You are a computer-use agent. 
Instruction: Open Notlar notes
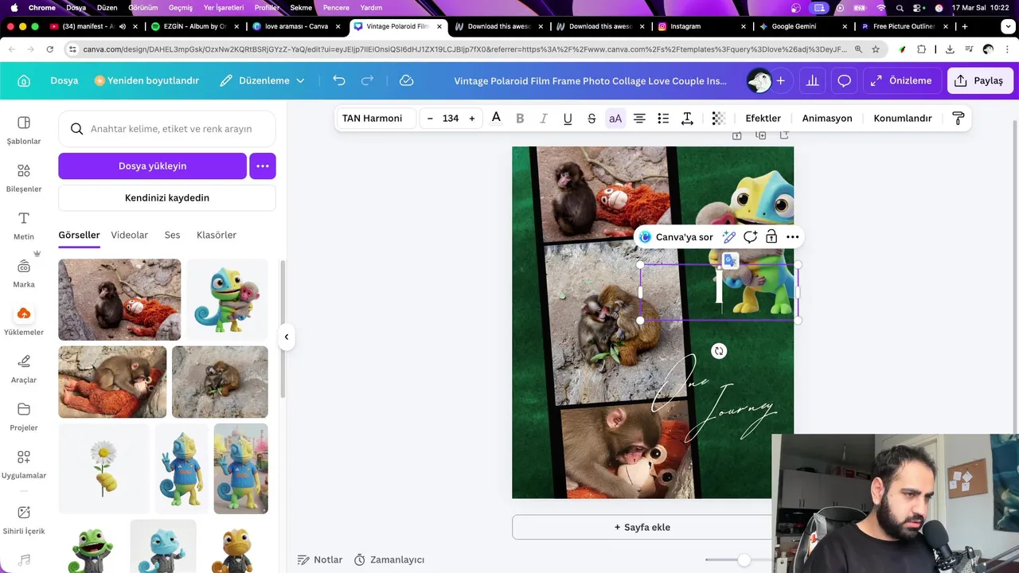point(320,559)
